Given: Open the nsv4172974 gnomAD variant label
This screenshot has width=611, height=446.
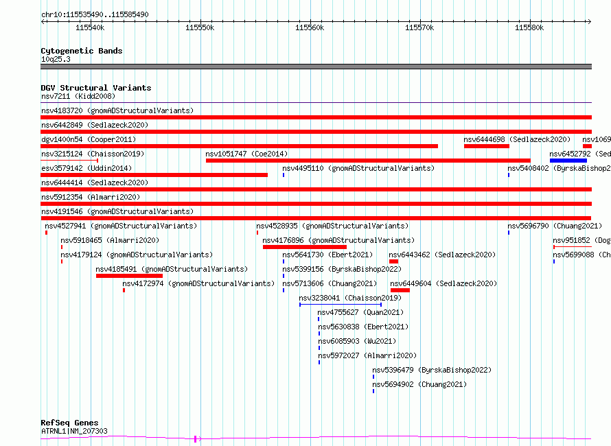Looking at the screenshot, I should (198, 283).
